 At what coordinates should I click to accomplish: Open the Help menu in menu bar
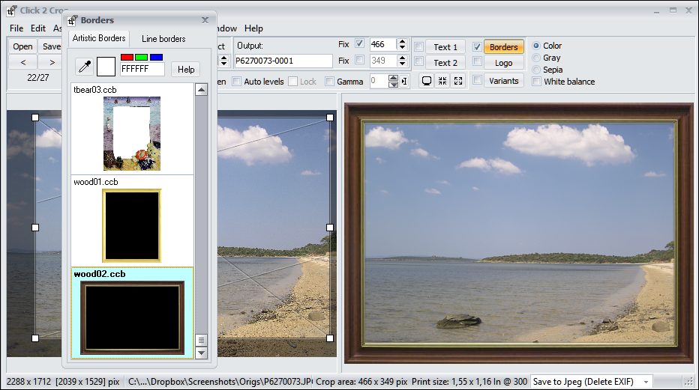point(253,28)
